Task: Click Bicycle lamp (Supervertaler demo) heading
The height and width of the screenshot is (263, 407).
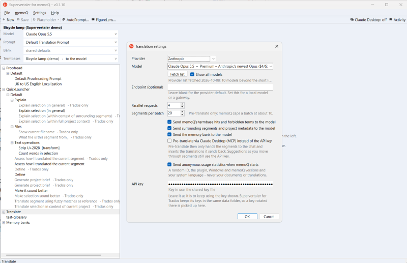Action: click(33, 27)
